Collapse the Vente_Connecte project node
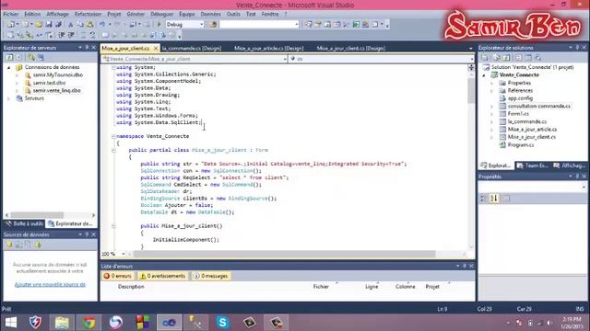This screenshot has width=590, height=331. [484, 75]
